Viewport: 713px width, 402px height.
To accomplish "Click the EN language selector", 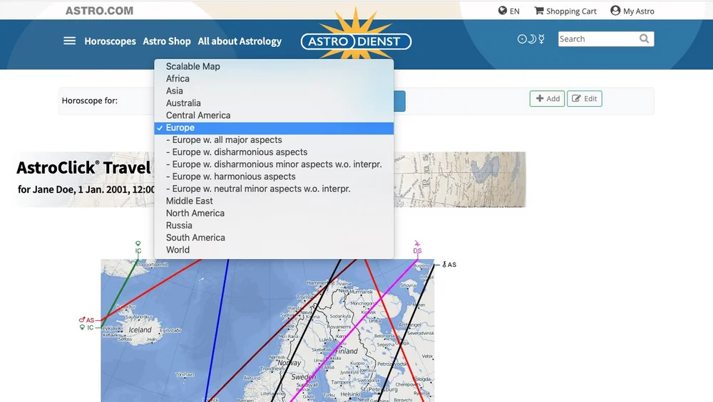I will (x=514, y=11).
